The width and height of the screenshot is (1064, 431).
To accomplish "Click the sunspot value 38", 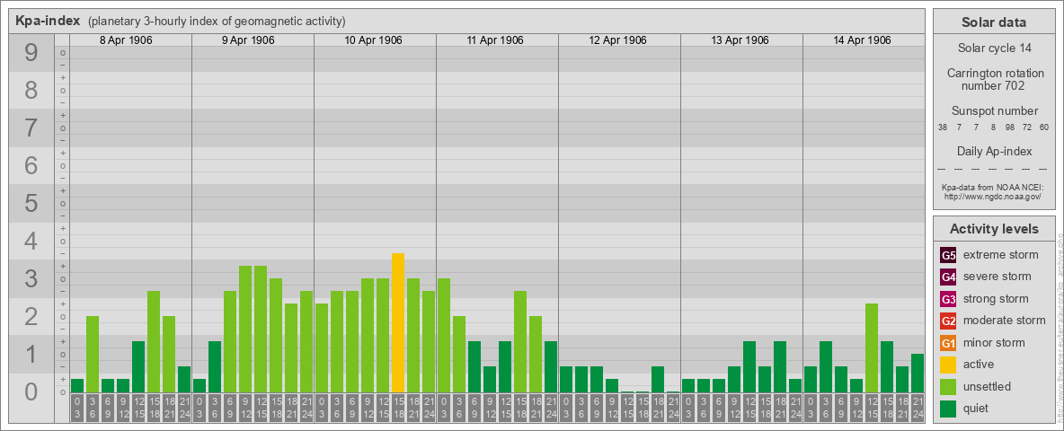I will pyautogui.click(x=943, y=128).
